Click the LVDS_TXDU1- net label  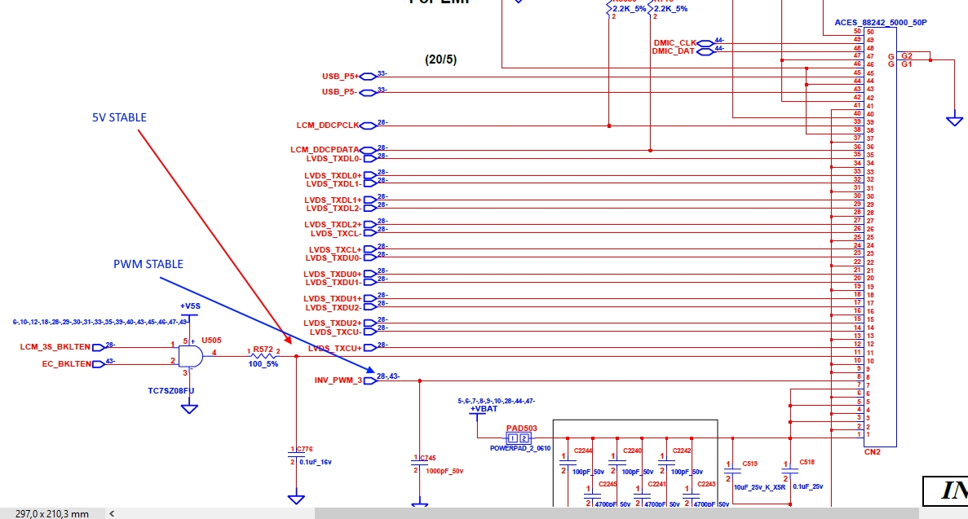click(334, 283)
